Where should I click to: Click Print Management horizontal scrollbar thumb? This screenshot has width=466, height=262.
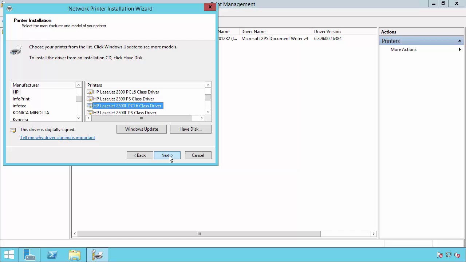pos(199,234)
